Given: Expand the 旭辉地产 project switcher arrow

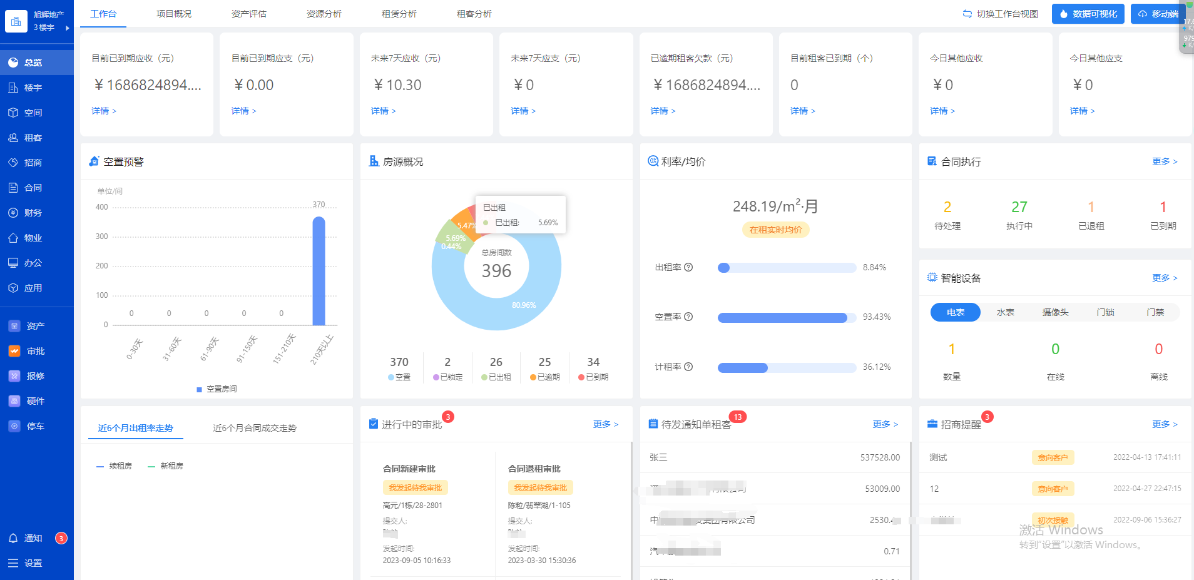Looking at the screenshot, I should pyautogui.click(x=67, y=28).
